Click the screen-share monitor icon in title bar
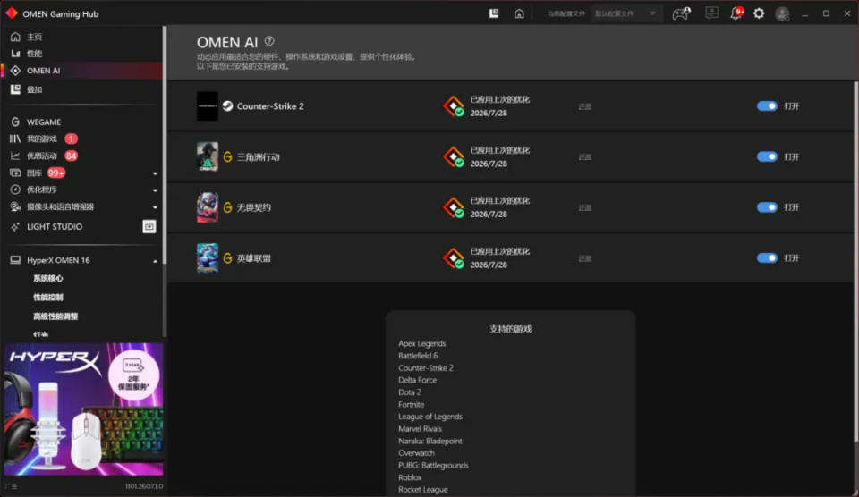 (711, 13)
